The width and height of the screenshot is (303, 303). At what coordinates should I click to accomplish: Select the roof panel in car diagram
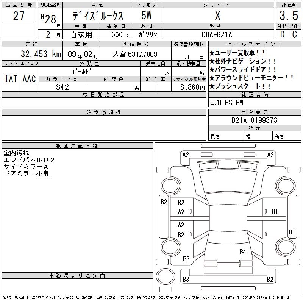tap(228, 218)
